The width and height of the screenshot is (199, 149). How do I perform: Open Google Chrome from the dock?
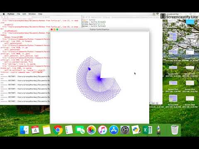(58, 130)
